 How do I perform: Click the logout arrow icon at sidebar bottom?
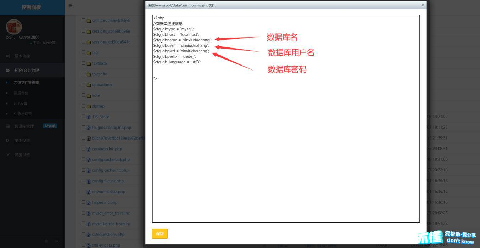[x=56, y=241]
